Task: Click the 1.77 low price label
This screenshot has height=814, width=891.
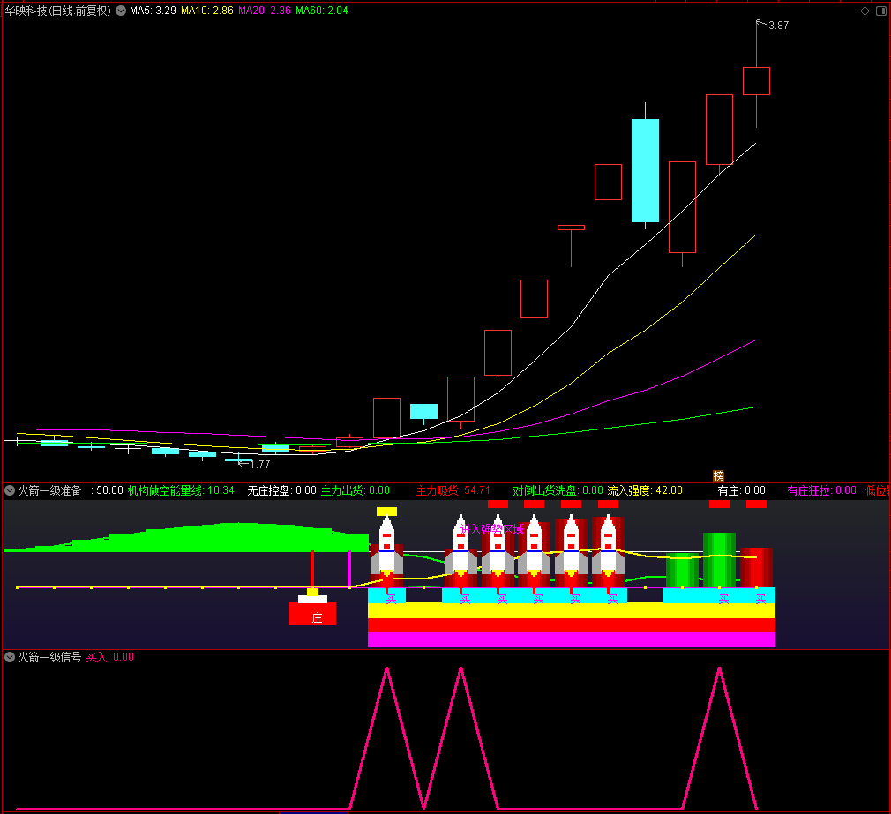Action: pyautogui.click(x=259, y=464)
